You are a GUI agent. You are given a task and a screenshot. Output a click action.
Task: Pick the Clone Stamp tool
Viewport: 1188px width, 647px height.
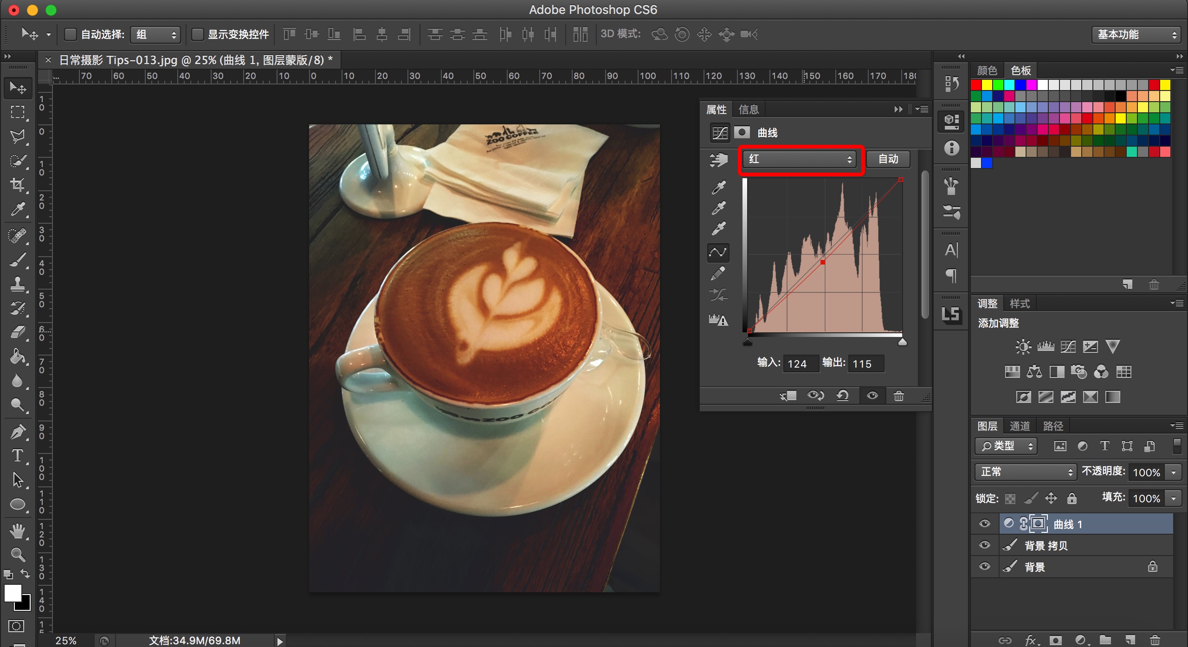pyautogui.click(x=18, y=284)
